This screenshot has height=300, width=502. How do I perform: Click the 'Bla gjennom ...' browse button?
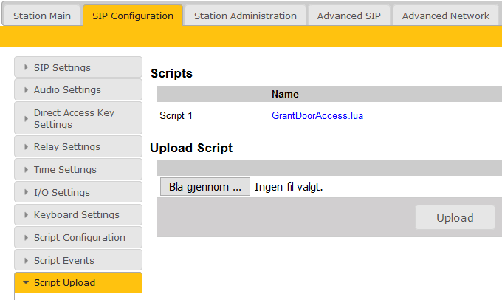tap(204, 187)
